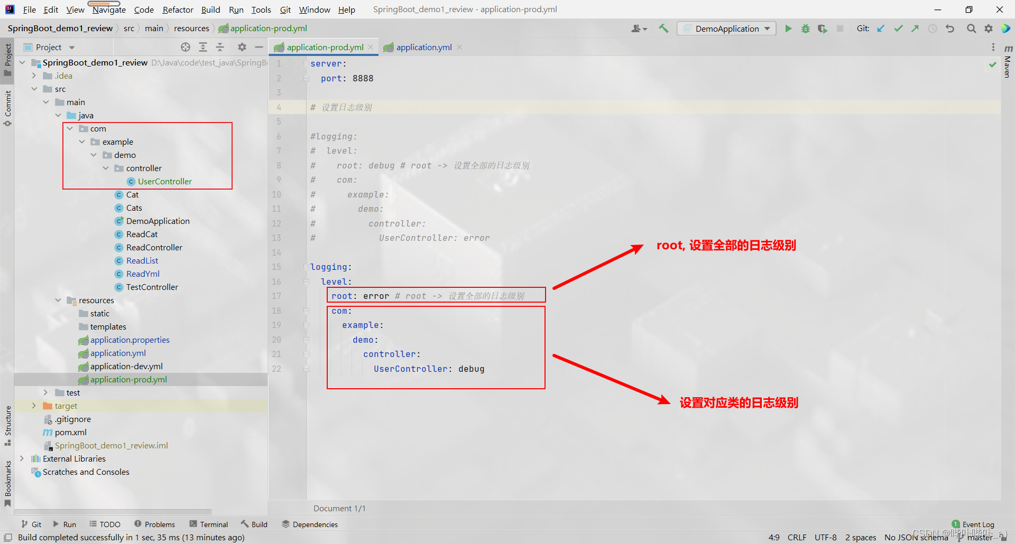Open the Refactor menu
Image resolution: width=1015 pixels, height=544 pixels.
pos(178,10)
